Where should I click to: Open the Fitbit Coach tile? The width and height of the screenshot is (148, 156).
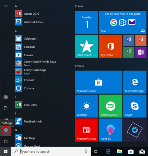pos(87,46)
